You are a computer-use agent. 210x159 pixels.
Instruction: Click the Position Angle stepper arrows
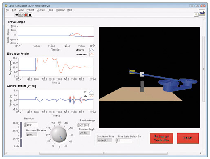(x=78, y=125)
